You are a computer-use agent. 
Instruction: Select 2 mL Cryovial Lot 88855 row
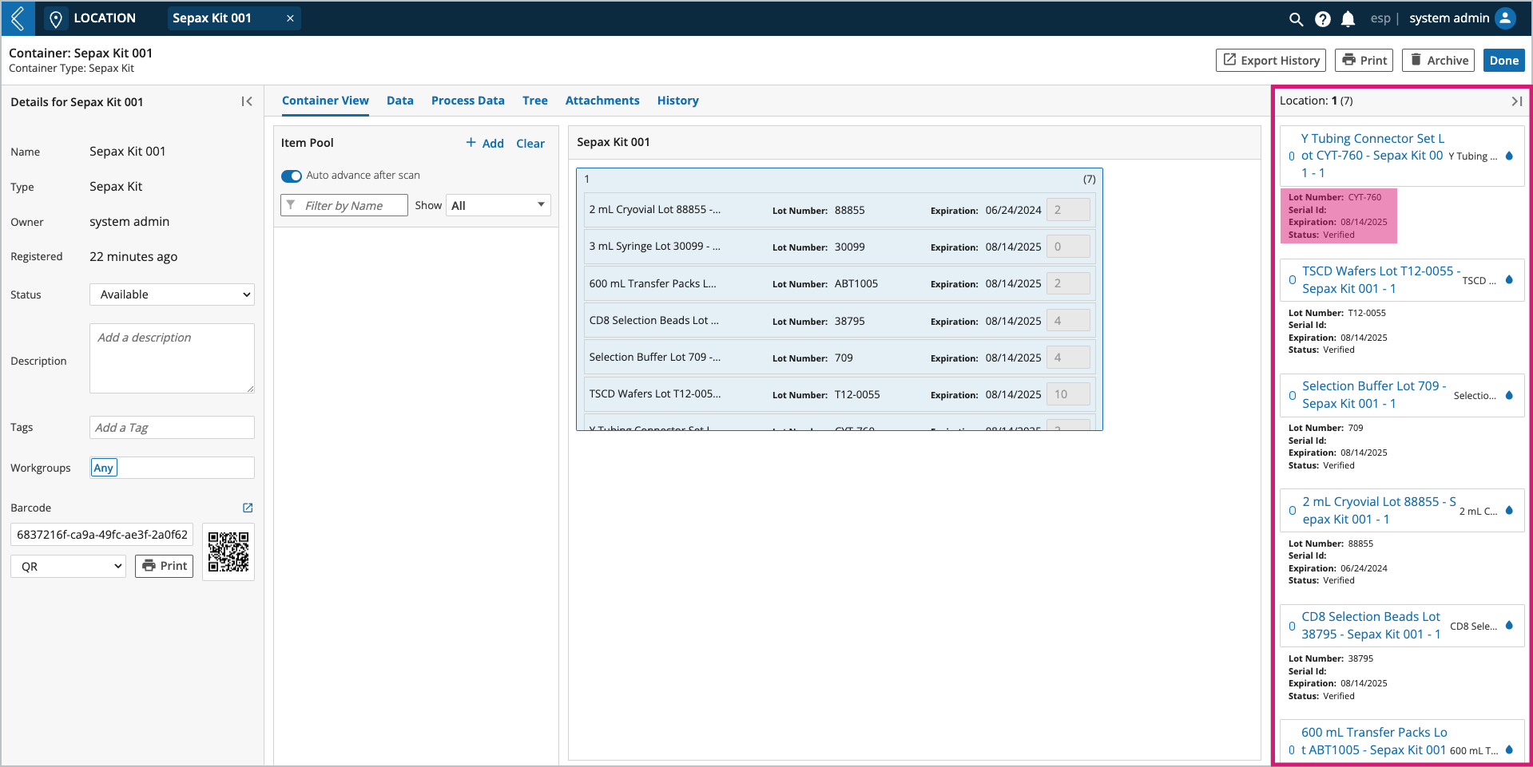(839, 210)
